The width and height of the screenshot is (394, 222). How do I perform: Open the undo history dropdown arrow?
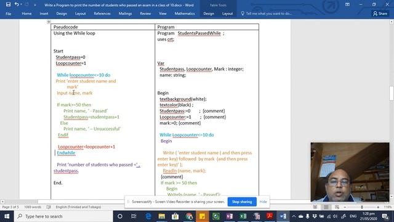coord(21,4)
